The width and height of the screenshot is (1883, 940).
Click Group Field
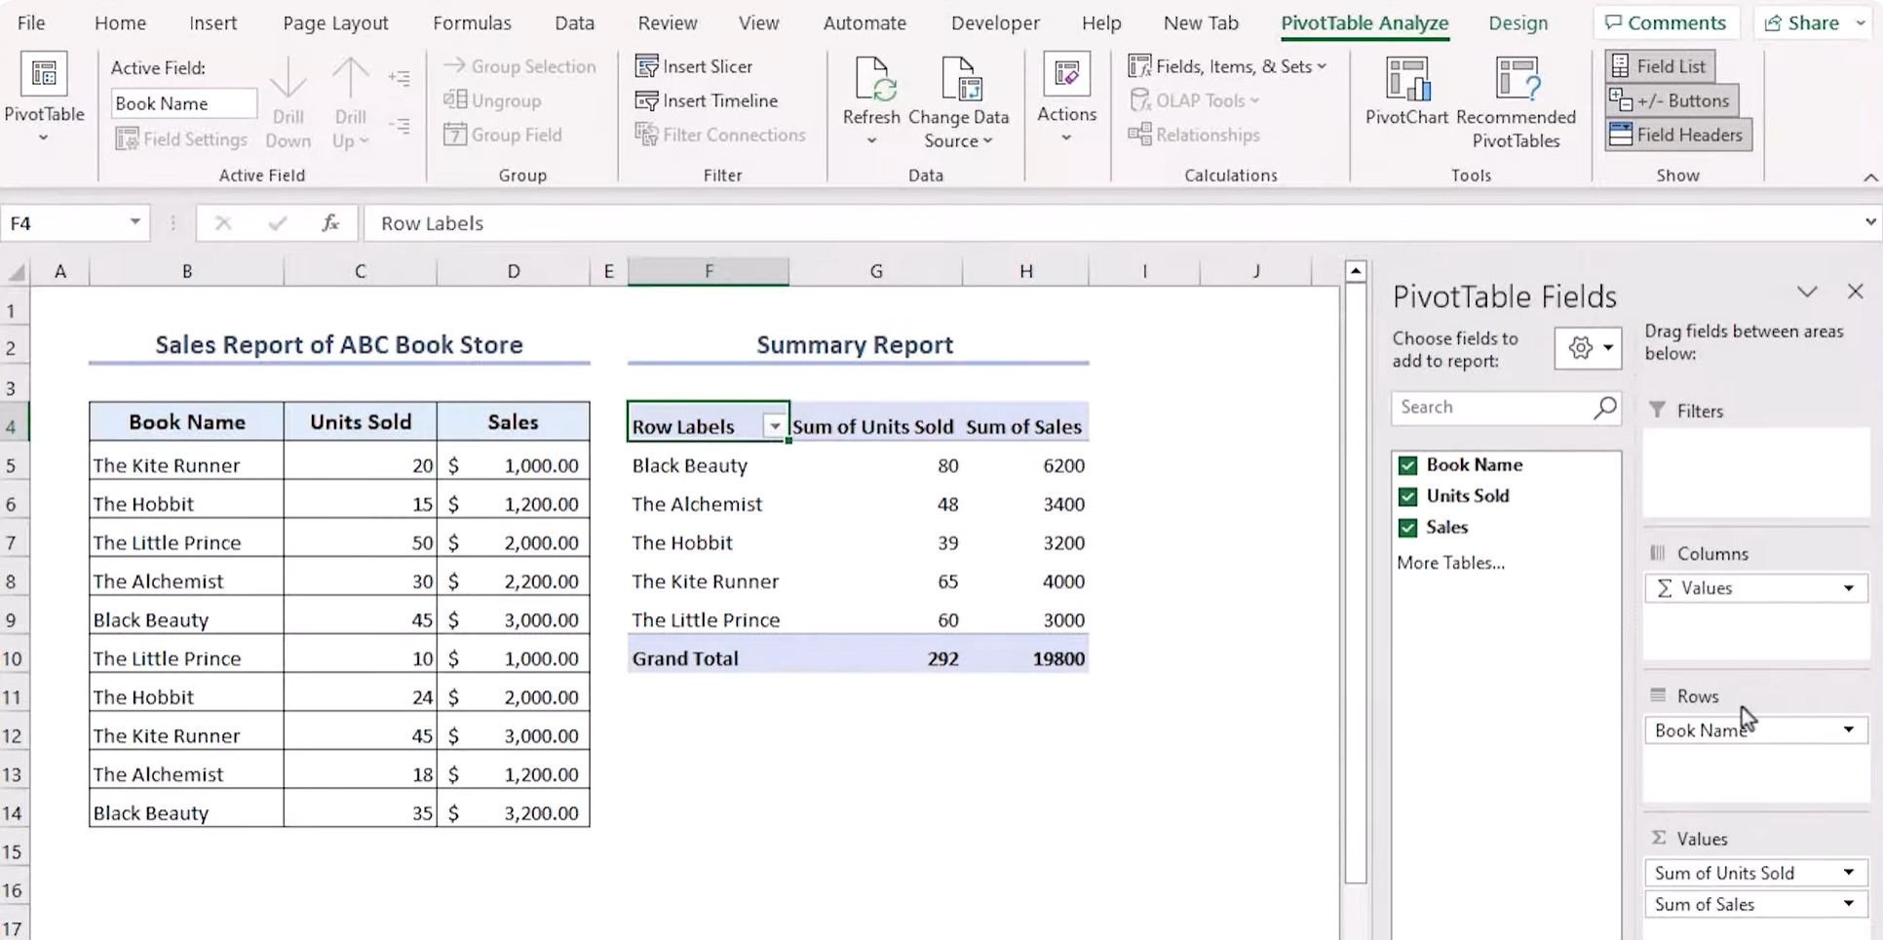(x=503, y=135)
